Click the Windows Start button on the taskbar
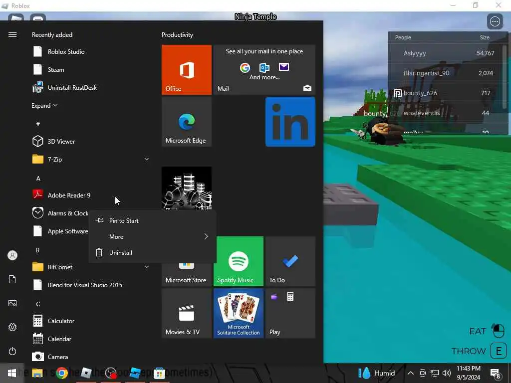The height and width of the screenshot is (383, 511). point(12,373)
